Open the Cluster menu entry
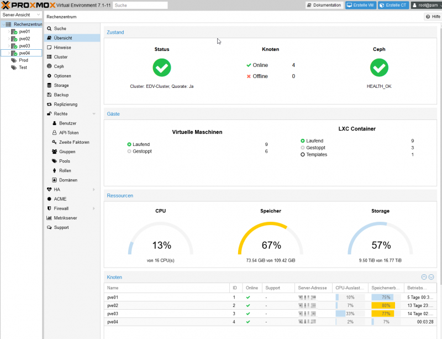The image size is (442, 339). click(x=60, y=57)
